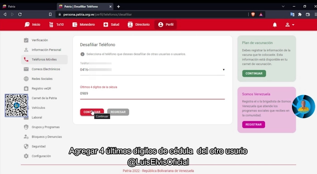Click the info icon beside selection instructions

pos(82,54)
